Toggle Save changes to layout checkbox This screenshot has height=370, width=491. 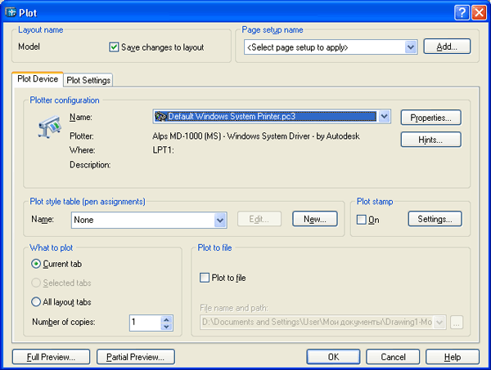114,47
